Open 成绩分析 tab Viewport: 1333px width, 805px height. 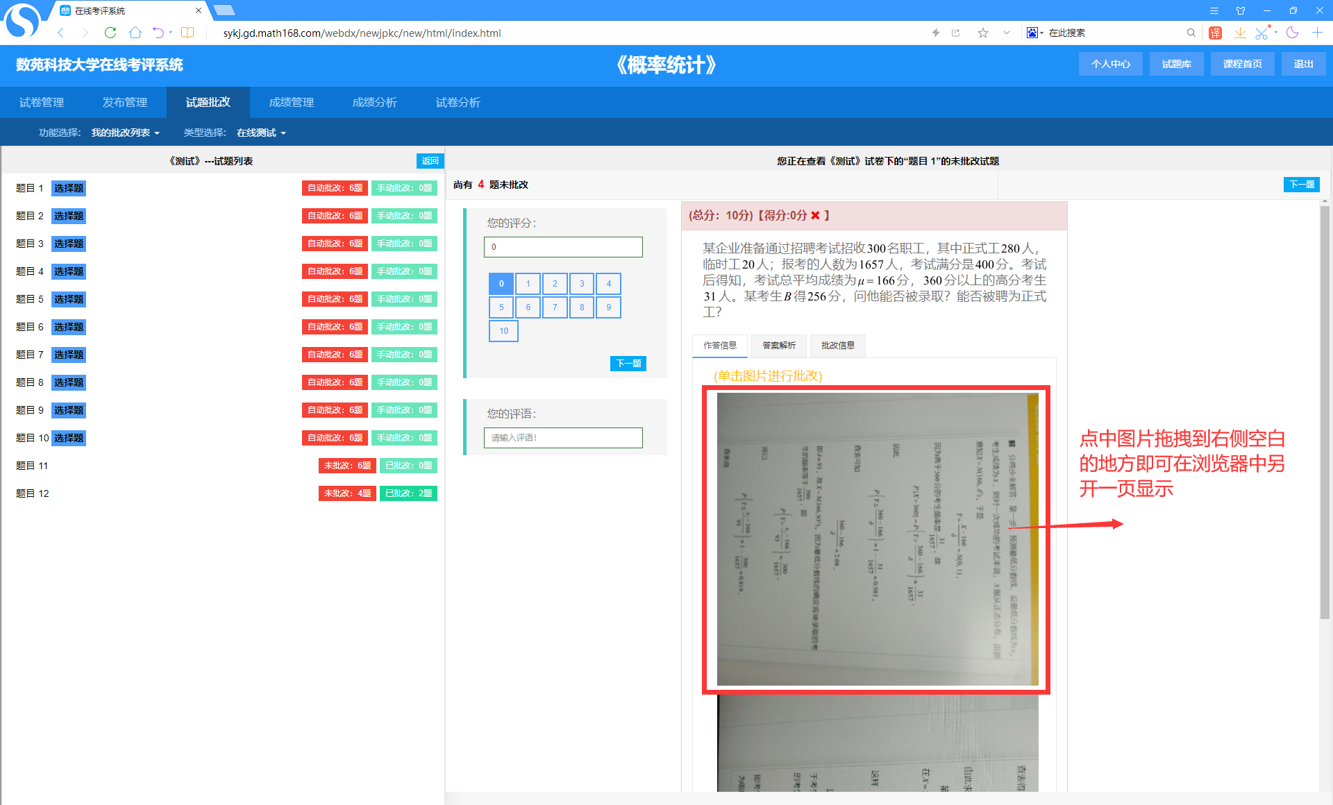(375, 103)
